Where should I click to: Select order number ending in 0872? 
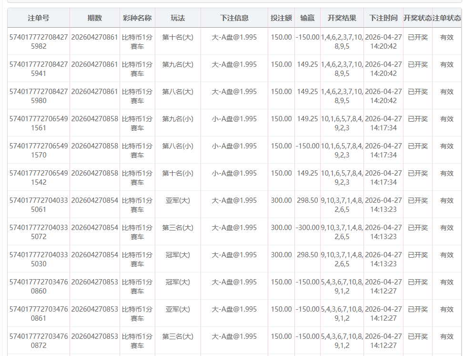(x=38, y=341)
